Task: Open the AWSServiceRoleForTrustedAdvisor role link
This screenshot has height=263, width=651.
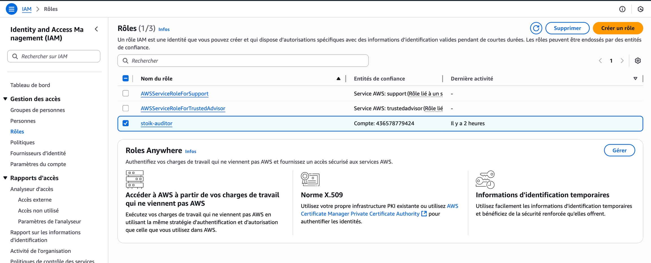Action: [x=183, y=108]
